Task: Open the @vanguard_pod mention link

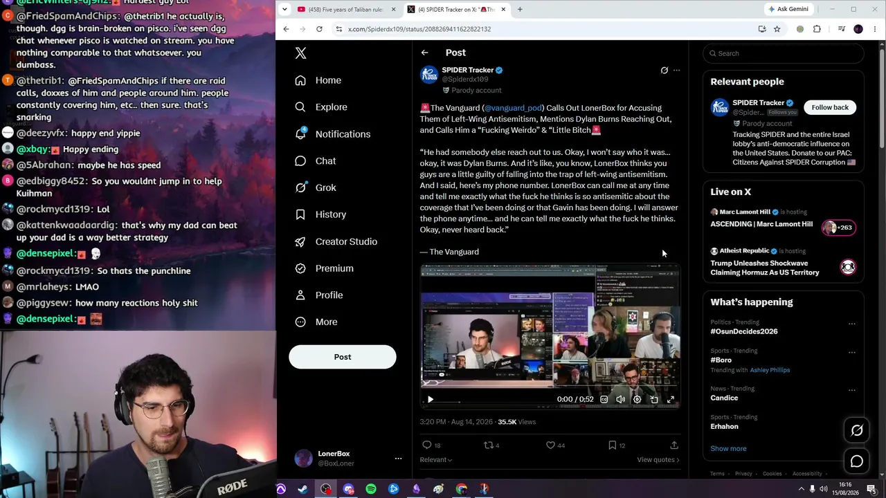Action: pos(513,108)
